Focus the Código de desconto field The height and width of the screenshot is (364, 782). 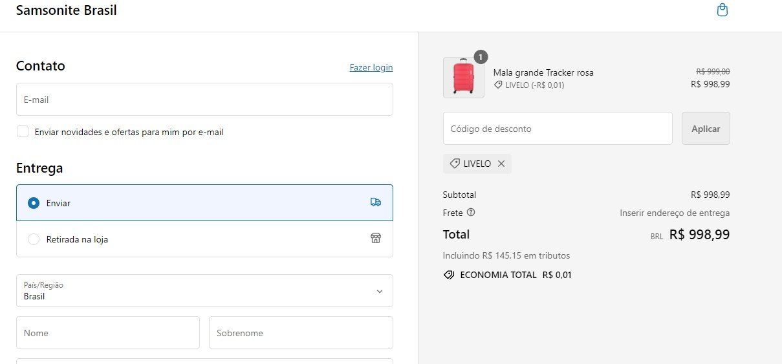(x=558, y=129)
